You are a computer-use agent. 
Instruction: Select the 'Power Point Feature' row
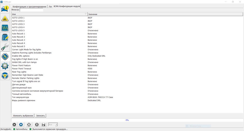pyautogui.click(x=127, y=65)
